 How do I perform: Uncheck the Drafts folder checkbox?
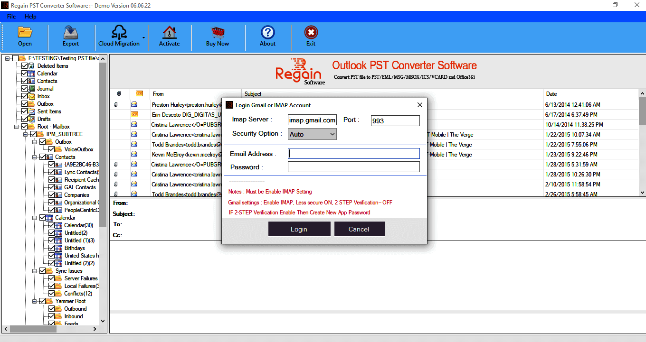[x=25, y=119]
